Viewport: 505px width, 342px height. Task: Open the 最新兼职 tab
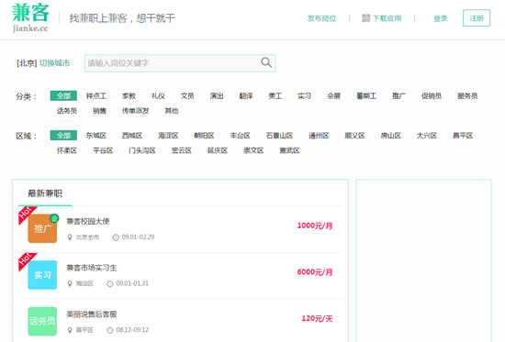point(45,193)
